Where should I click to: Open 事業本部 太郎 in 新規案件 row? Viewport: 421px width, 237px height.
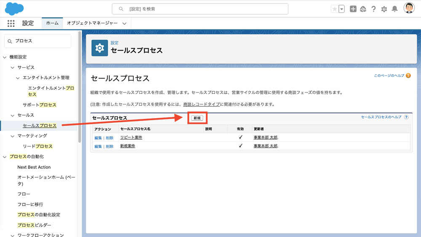(x=266, y=146)
